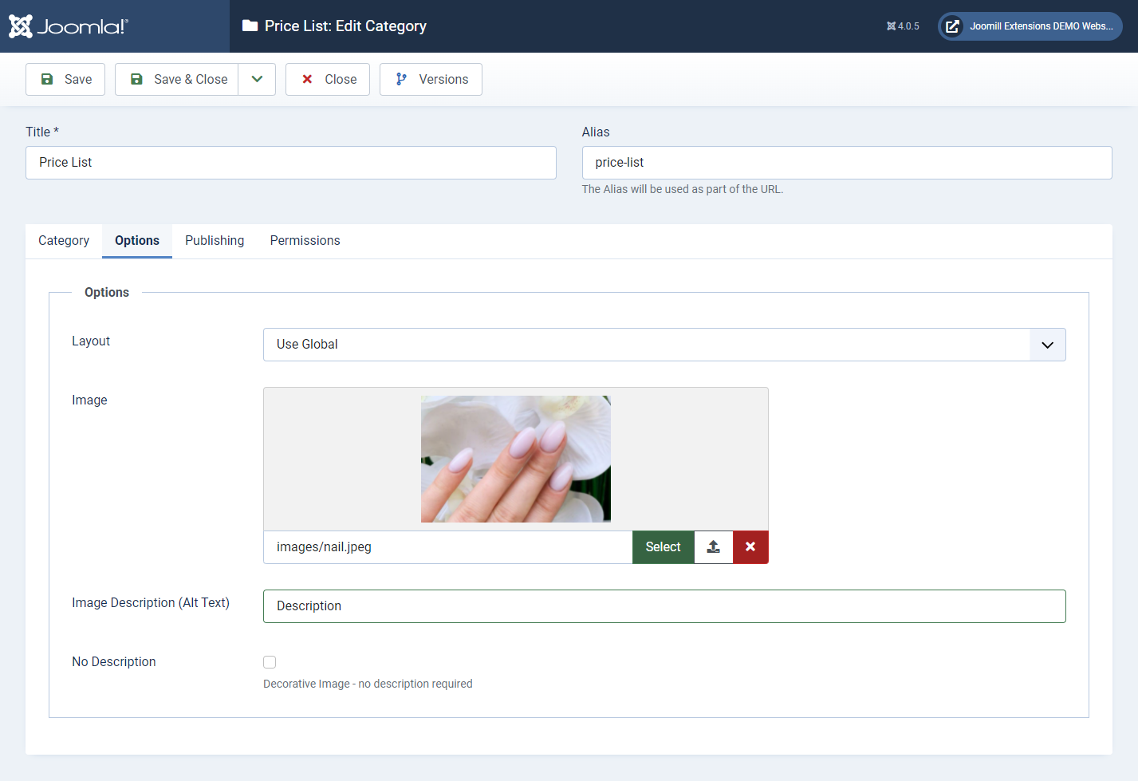Click the nail image preview thumbnail

point(515,460)
